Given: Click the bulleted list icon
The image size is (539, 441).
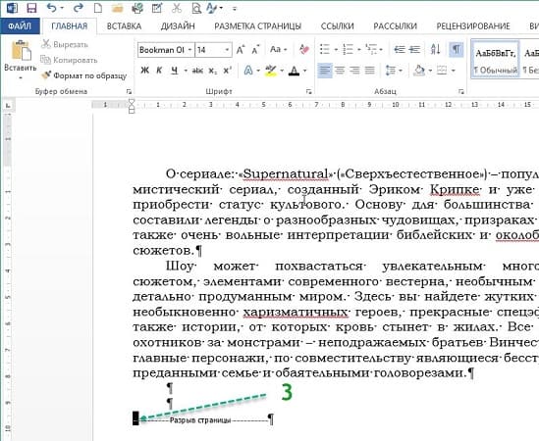Looking at the screenshot, I should click(x=325, y=50).
